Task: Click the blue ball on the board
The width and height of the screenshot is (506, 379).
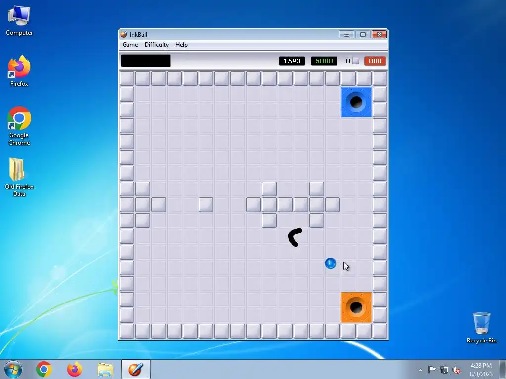Action: (330, 264)
